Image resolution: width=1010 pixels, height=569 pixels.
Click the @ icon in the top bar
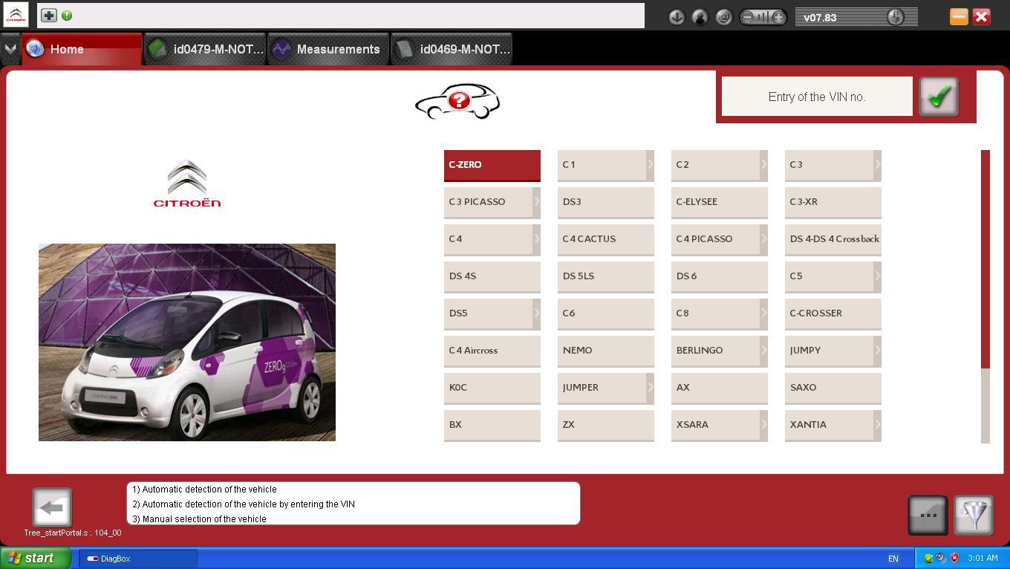click(723, 17)
